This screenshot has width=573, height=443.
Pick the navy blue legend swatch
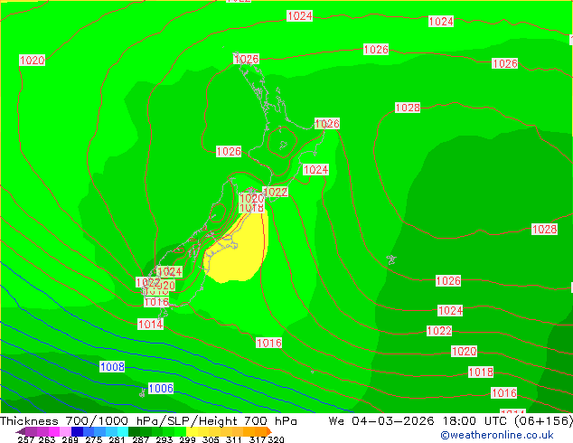(77, 431)
